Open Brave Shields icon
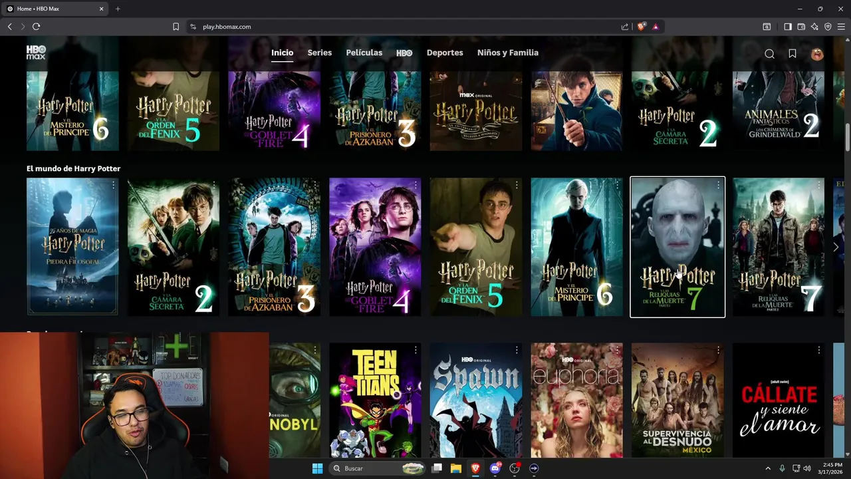Image resolution: width=851 pixels, height=479 pixels. coord(641,27)
